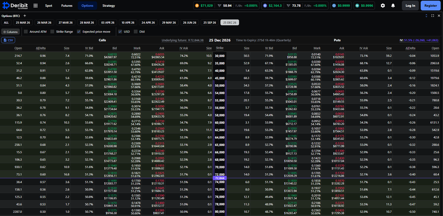Open the Spot menu
443x216 pixels.
[x=49, y=6]
